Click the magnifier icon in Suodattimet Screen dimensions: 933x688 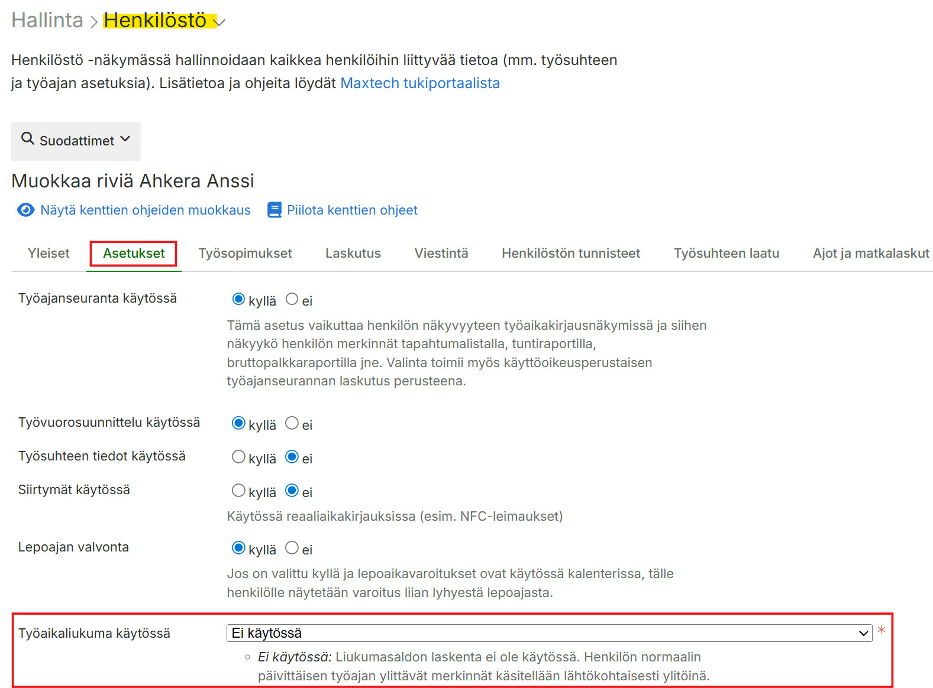click(27, 138)
